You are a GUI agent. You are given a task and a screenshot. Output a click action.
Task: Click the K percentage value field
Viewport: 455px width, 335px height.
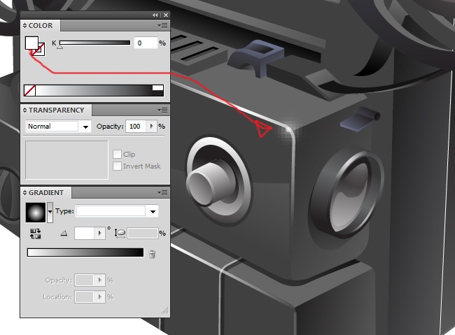point(146,43)
